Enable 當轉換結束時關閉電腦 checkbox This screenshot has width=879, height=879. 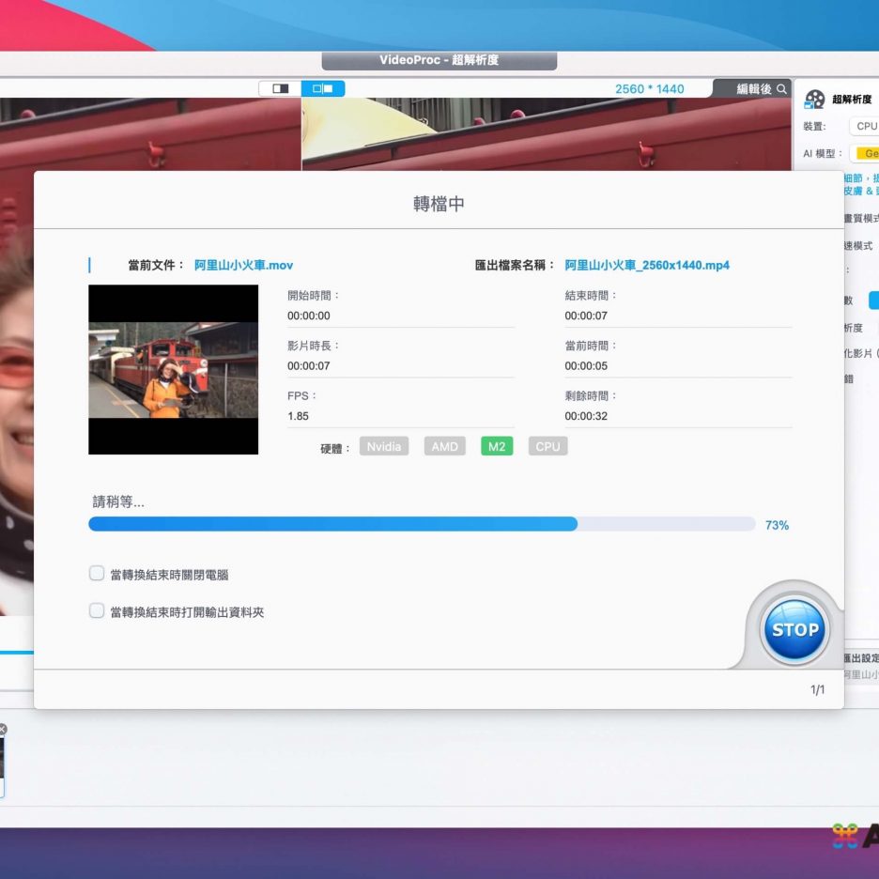point(97,573)
